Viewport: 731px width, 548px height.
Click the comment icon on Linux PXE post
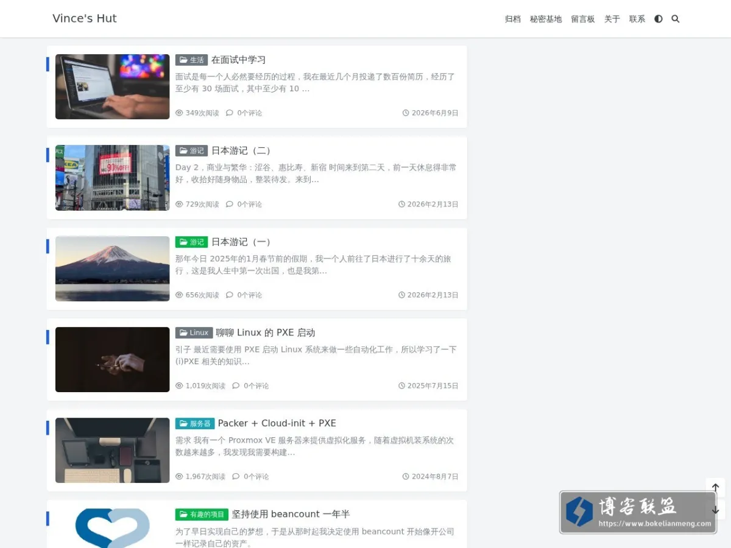(x=236, y=385)
